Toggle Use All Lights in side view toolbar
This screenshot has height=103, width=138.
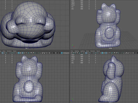pyautogui.click(x=110, y=53)
